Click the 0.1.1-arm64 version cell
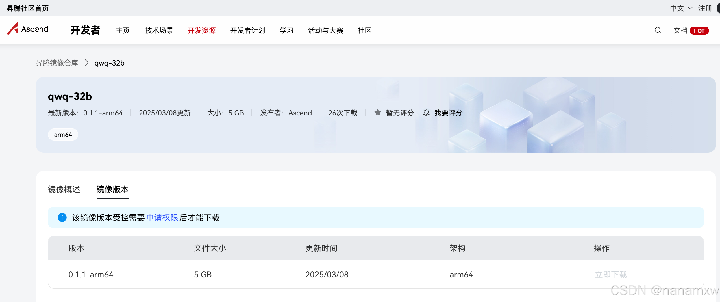Viewport: 720px width, 302px height. pyautogui.click(x=91, y=274)
